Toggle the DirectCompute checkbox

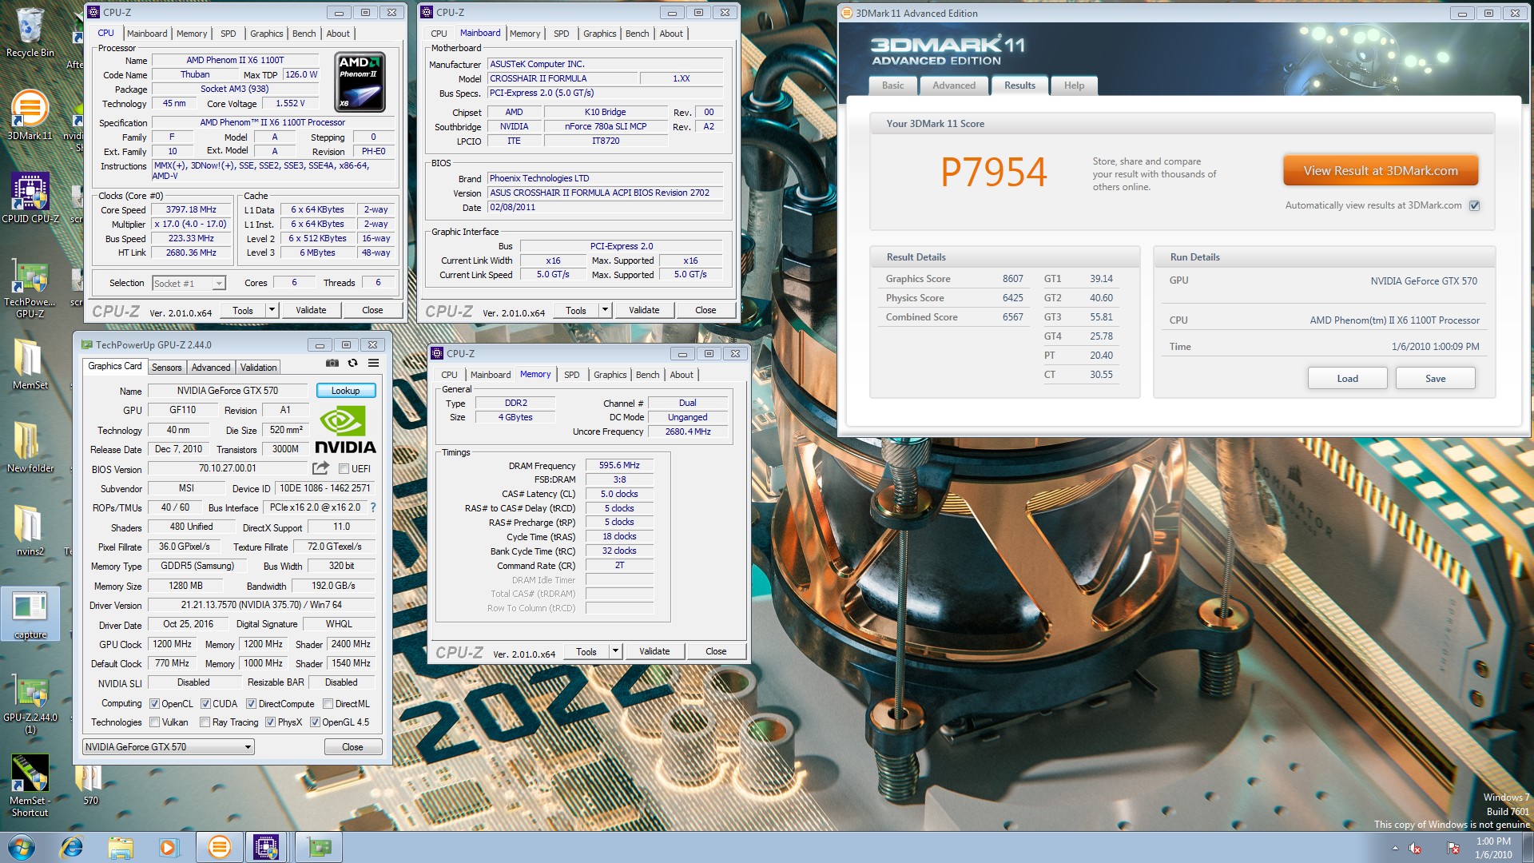tap(251, 704)
